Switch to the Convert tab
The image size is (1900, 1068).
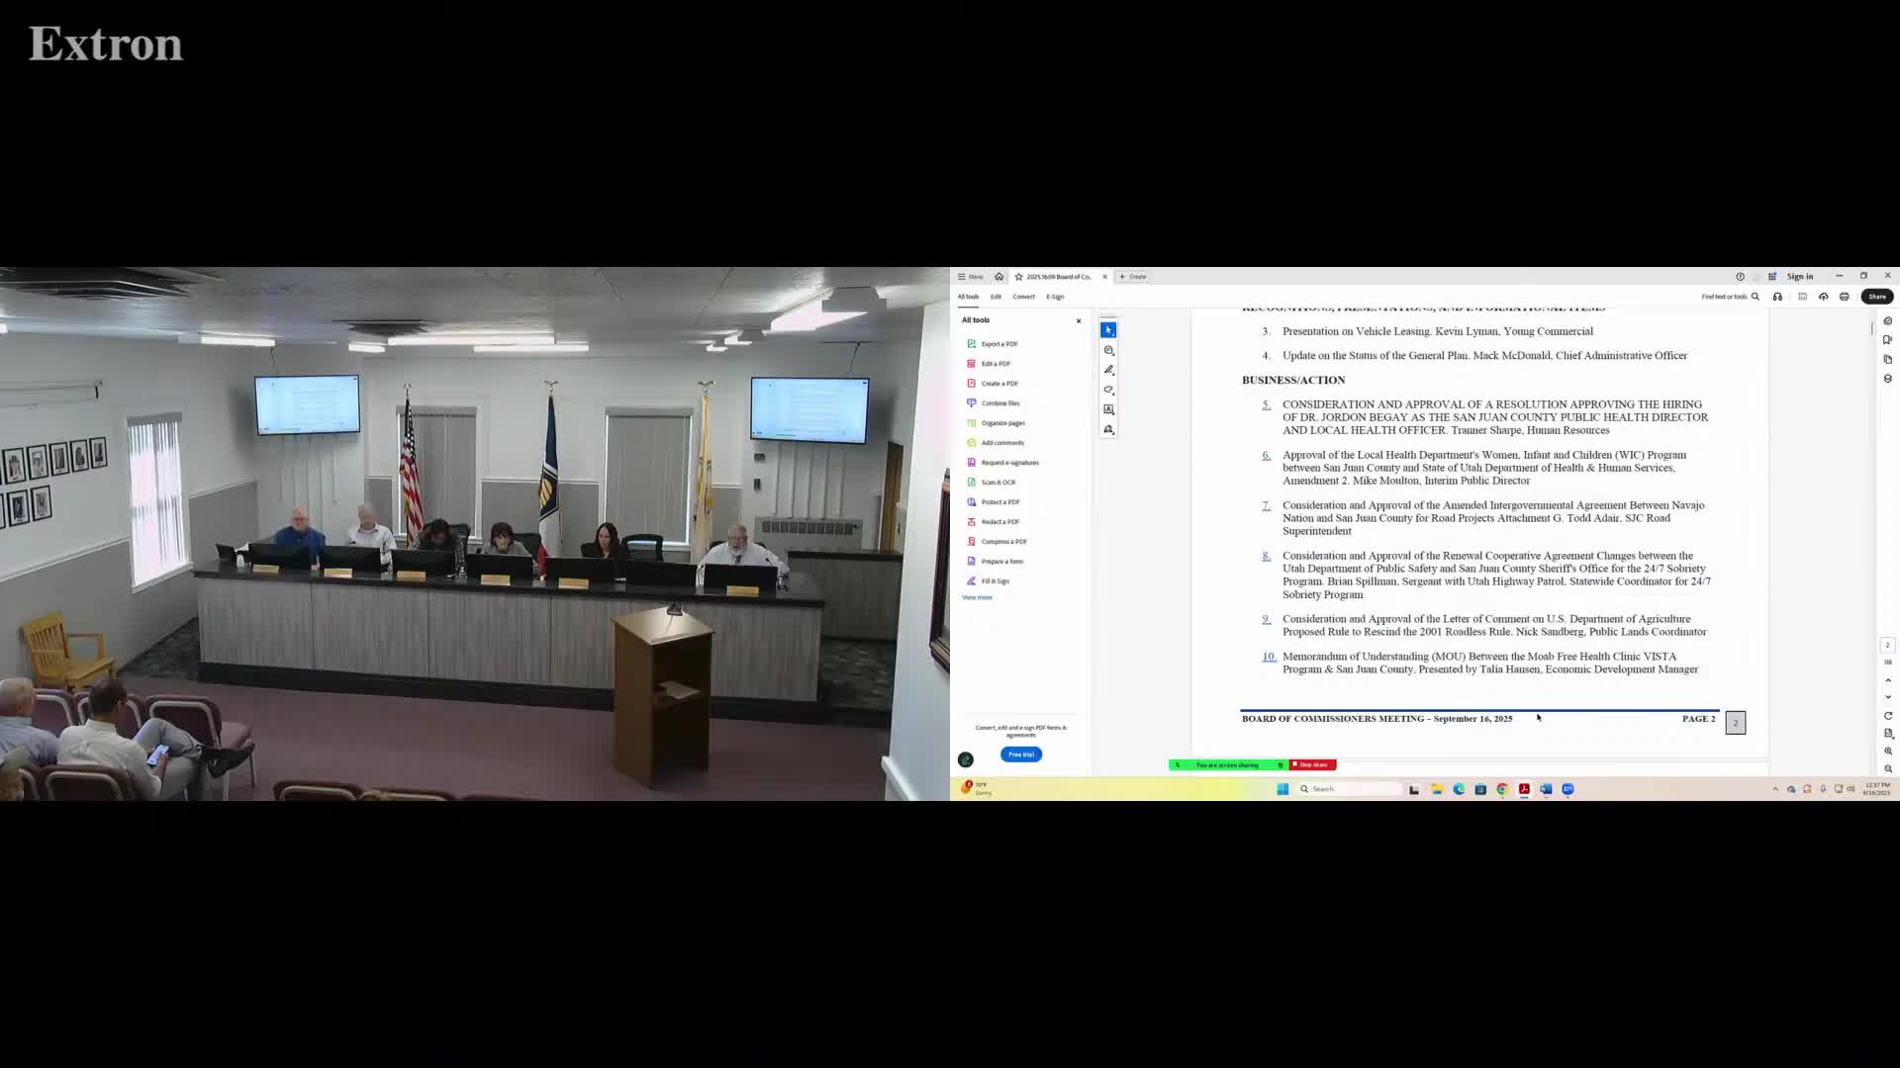coord(1023,297)
